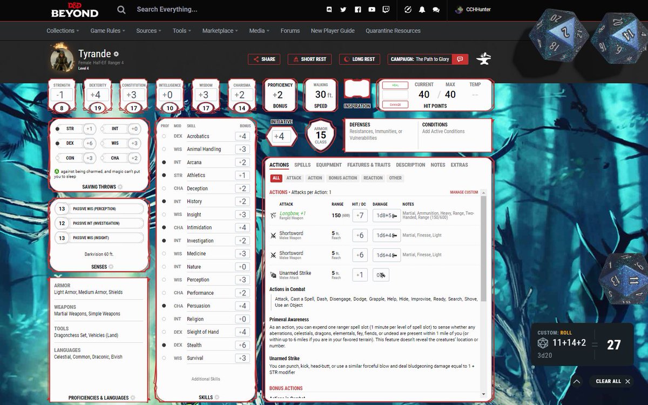
Task: Click the gear icon beside Tyrande name
Action: 116,55
